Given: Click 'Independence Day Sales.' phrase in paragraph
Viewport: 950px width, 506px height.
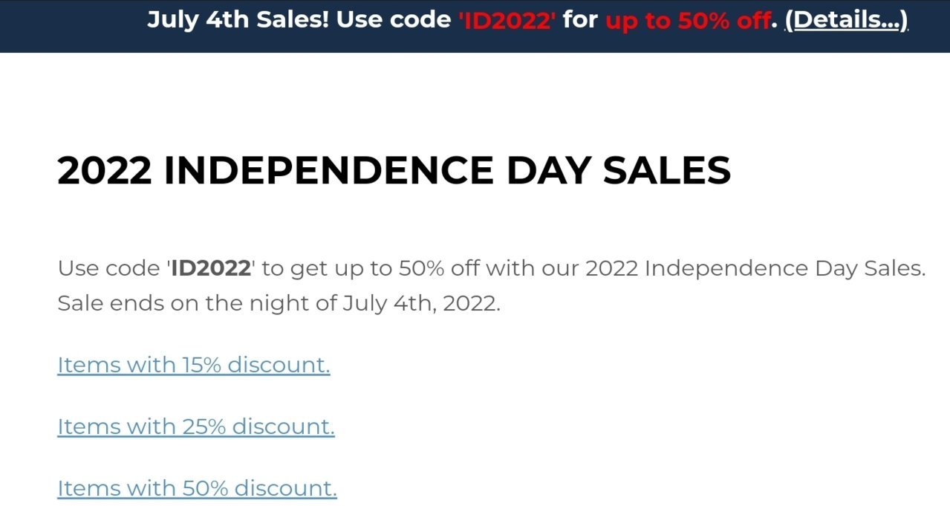Looking at the screenshot, I should click(x=785, y=268).
